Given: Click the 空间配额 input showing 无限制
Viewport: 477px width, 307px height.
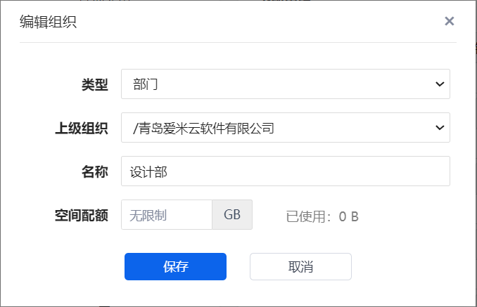Looking at the screenshot, I should (x=167, y=215).
